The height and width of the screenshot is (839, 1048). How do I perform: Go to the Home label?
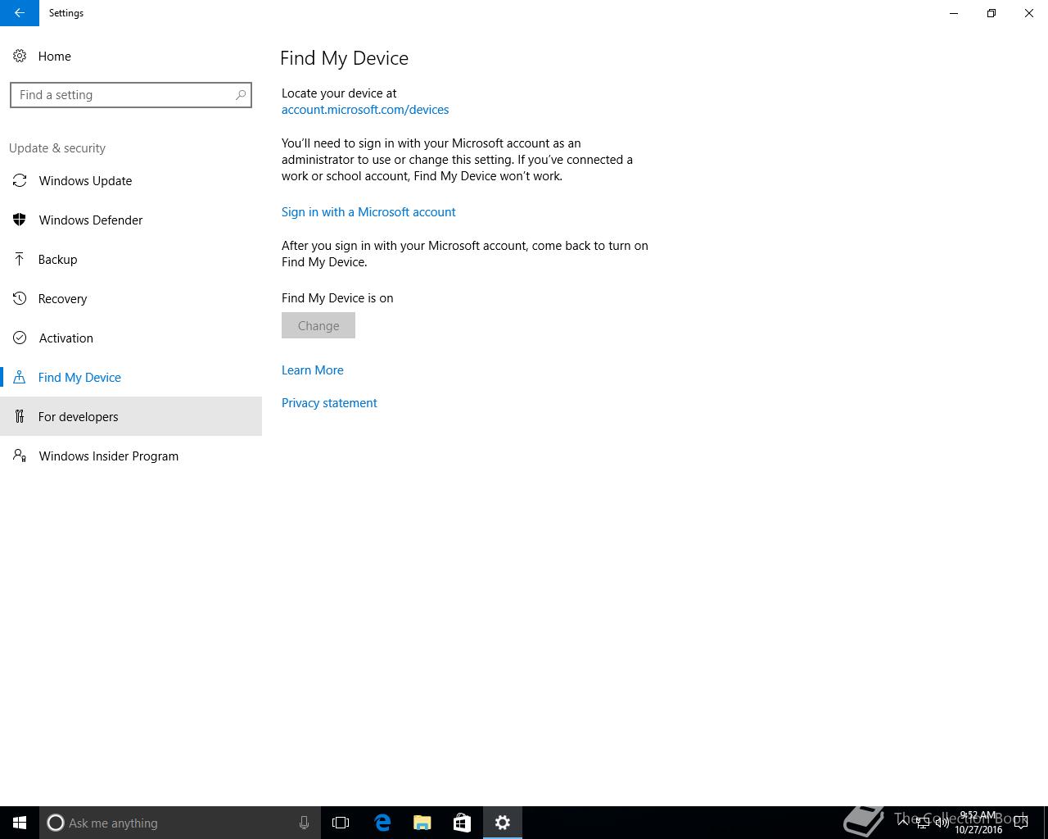55,57
